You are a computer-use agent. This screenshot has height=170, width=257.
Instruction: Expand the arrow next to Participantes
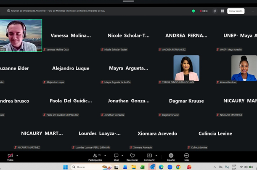[105, 155]
